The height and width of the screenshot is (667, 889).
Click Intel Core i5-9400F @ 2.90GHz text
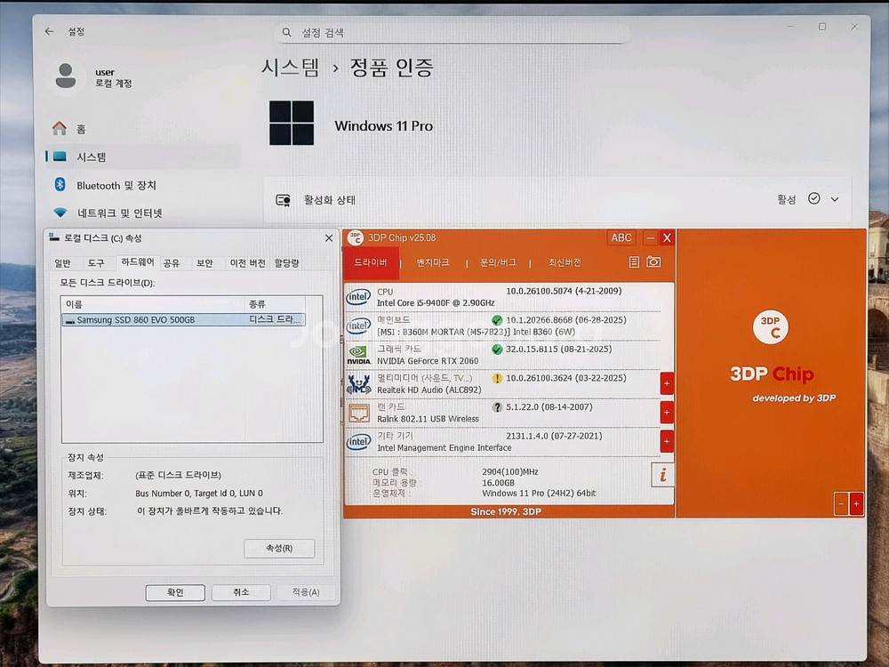(436, 303)
